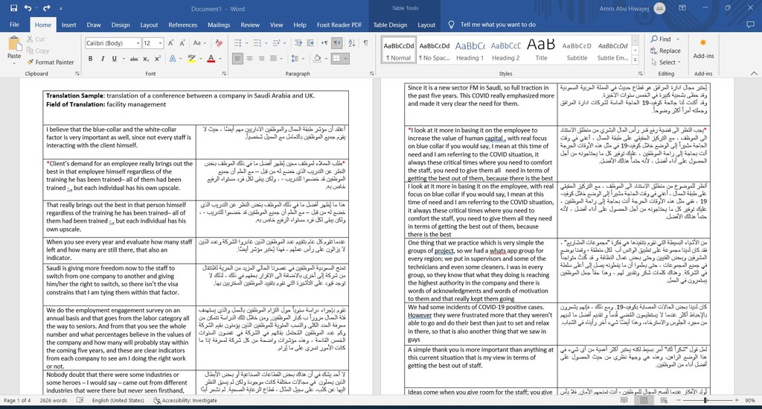The height and width of the screenshot is (409, 762).
Task: Increase paragraph indent
Action: click(x=310, y=43)
